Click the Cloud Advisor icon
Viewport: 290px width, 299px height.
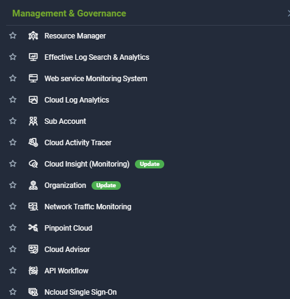(x=33, y=250)
